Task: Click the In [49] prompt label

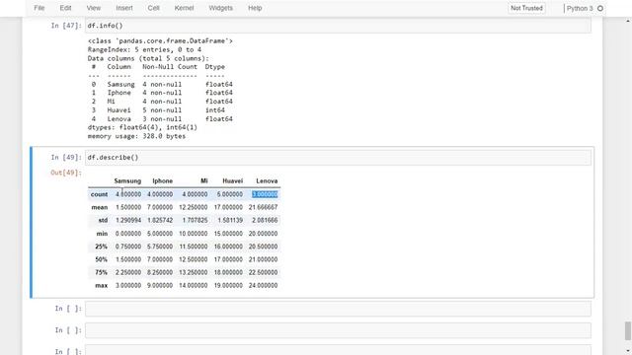Action: (x=66, y=158)
